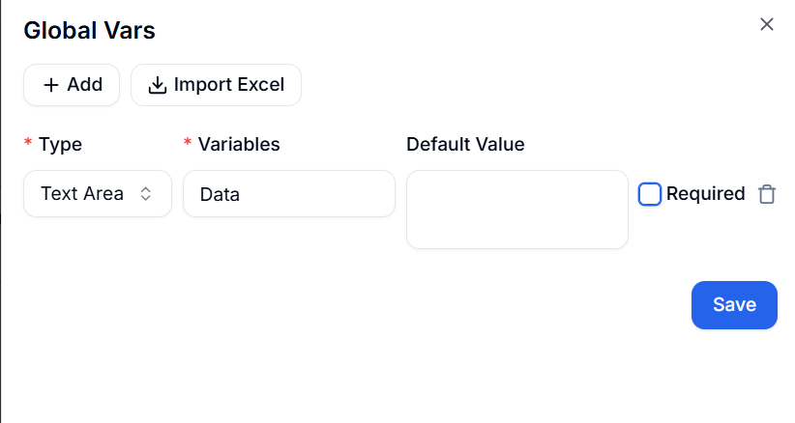The height and width of the screenshot is (423, 795).
Task: Click the red asterisk before Variables
Action: (x=188, y=144)
